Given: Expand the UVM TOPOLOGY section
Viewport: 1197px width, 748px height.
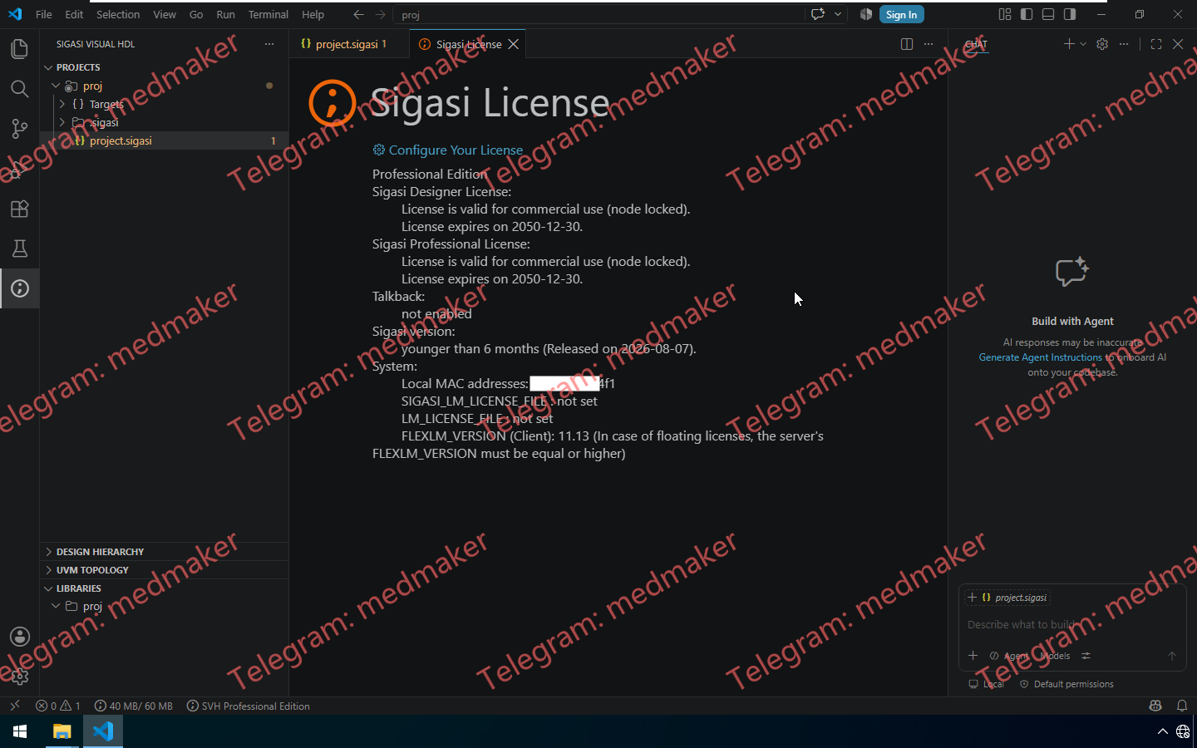Looking at the screenshot, I should tap(48, 570).
